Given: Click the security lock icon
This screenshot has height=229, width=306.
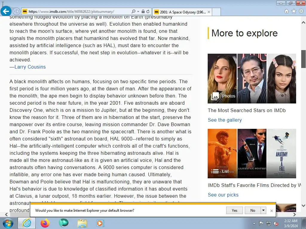Looking at the screenshot, I should (x=143, y=12).
